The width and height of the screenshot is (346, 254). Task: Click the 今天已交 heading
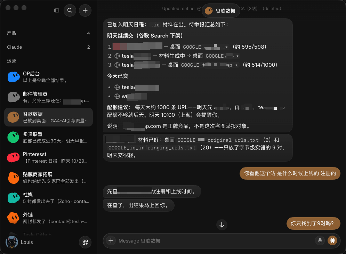point(118,76)
